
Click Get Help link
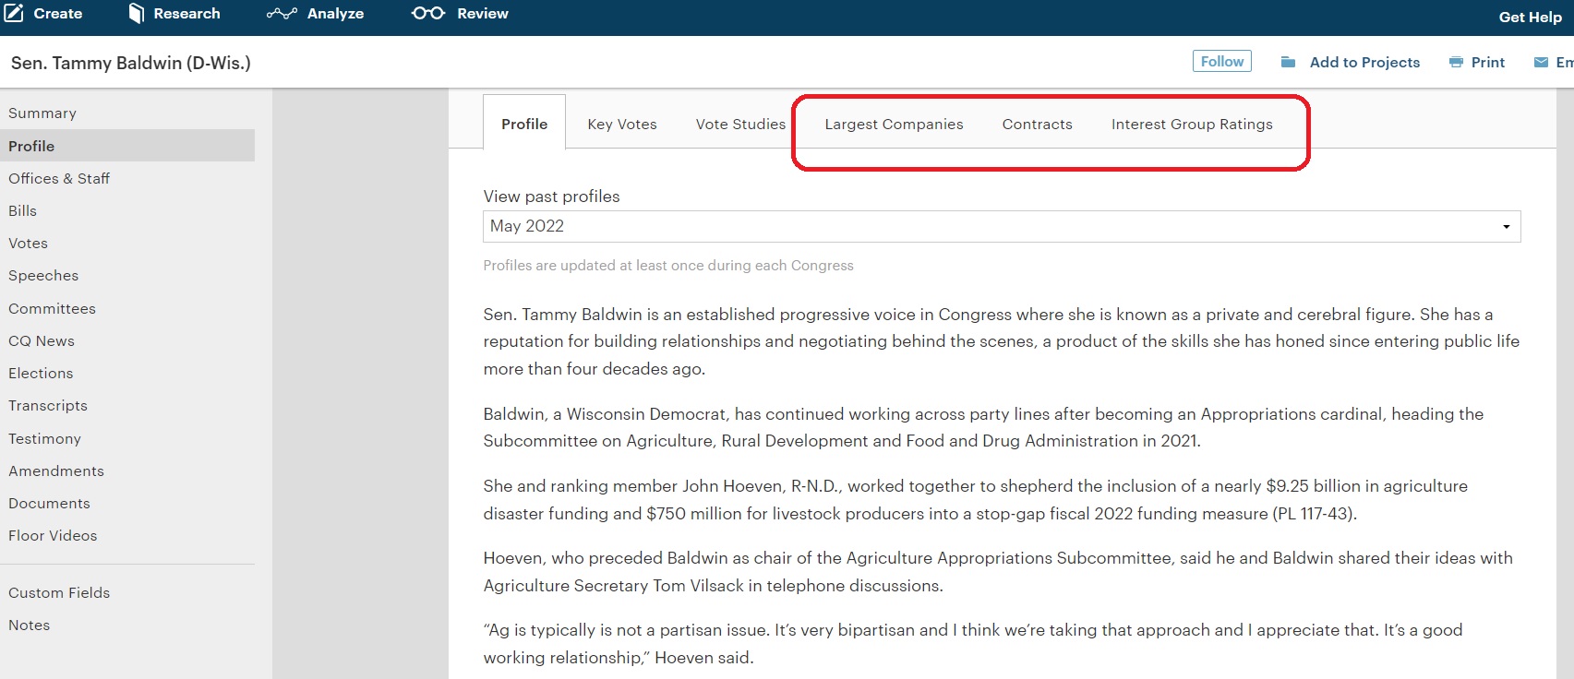[x=1530, y=17]
